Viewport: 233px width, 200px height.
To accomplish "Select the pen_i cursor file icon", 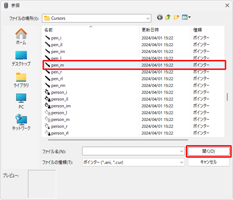I will 48,38.
